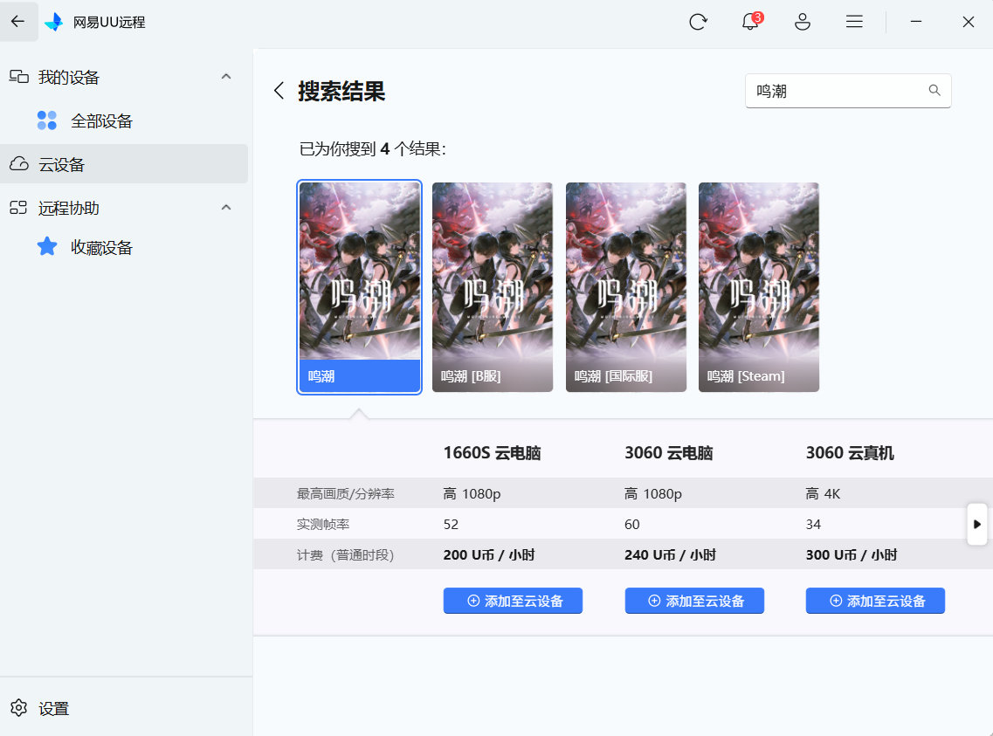
Task: Open the notifications bell with badge
Action: tap(751, 21)
